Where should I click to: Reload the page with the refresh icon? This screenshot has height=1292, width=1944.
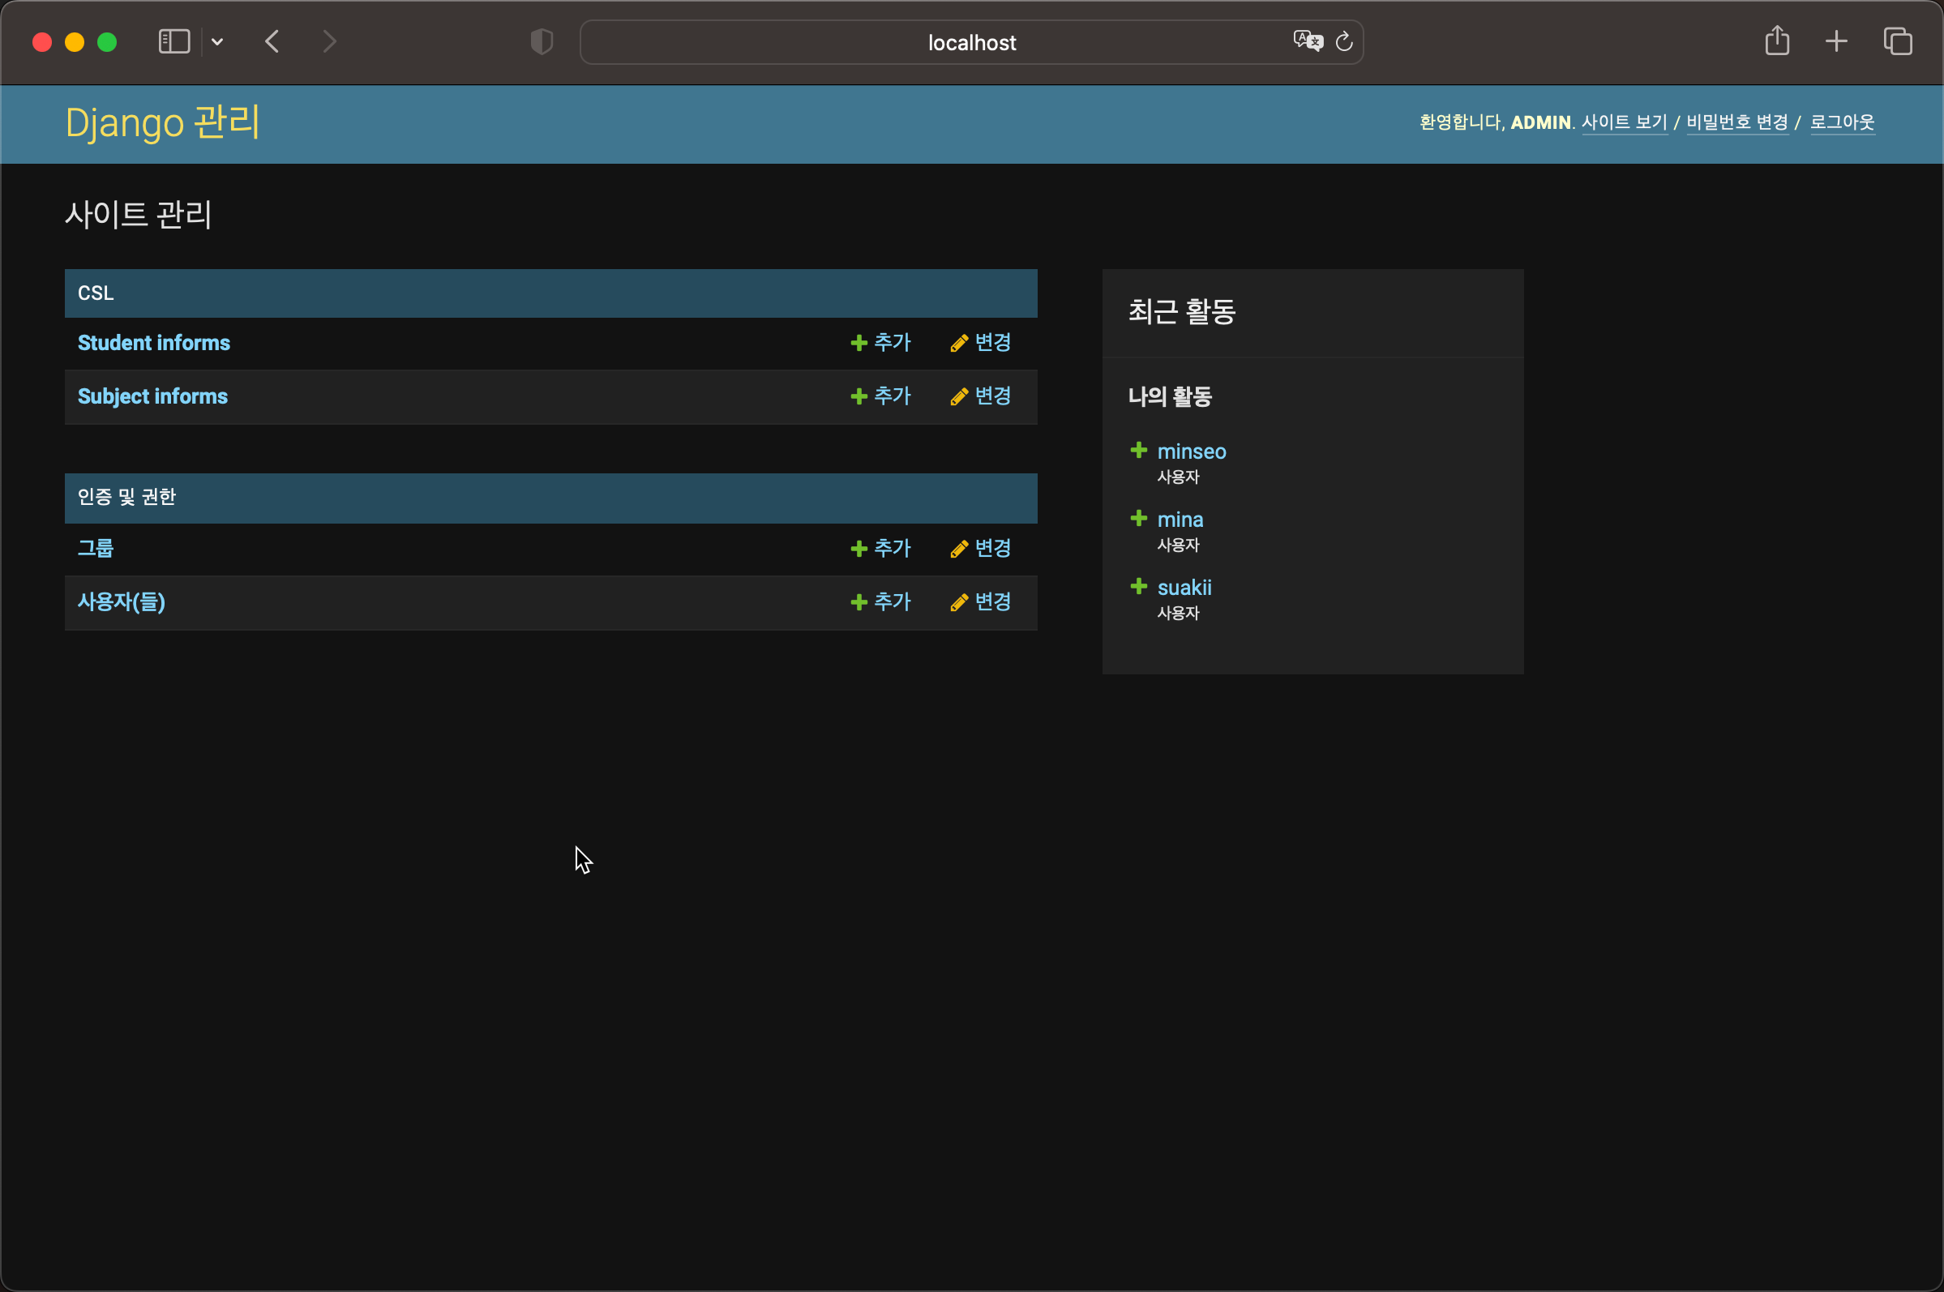coord(1344,41)
